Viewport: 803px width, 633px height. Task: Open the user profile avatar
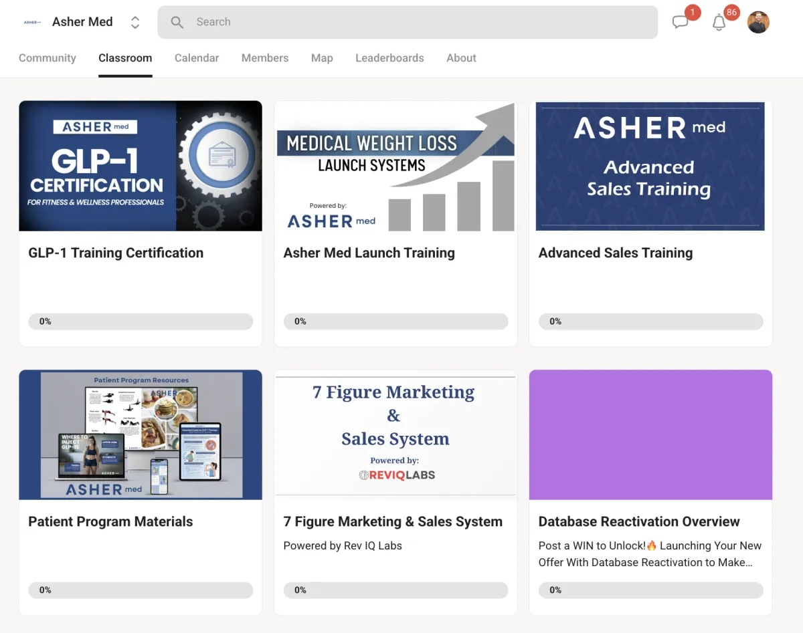pos(758,22)
